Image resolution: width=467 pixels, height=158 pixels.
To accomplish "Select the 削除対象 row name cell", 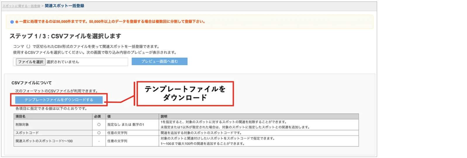I will (53, 125).
